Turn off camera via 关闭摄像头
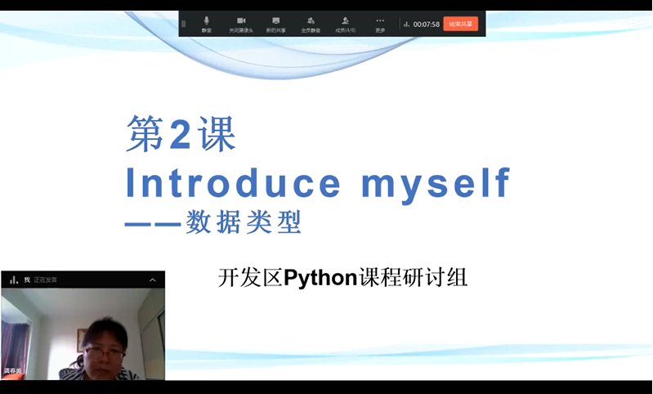 [241, 23]
